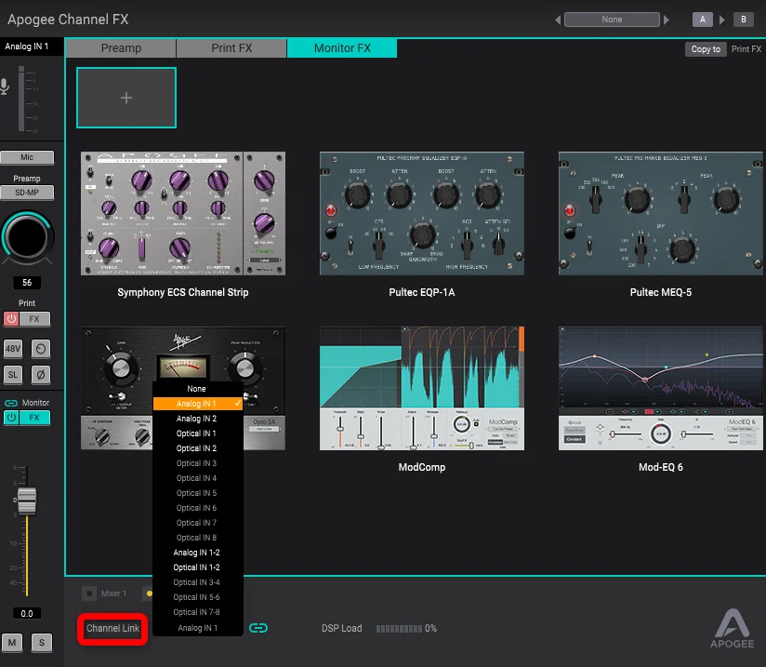
Task: Click the A to B copy arrow
Action: point(722,20)
